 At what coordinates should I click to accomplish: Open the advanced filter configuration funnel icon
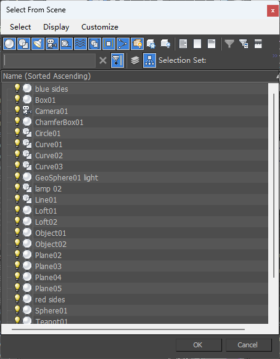click(x=244, y=44)
